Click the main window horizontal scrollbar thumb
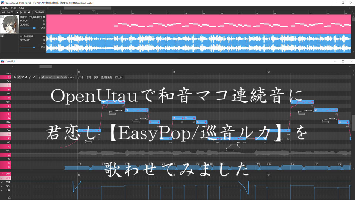Viewport: 355px width, 200px height. click(x=87, y=8)
